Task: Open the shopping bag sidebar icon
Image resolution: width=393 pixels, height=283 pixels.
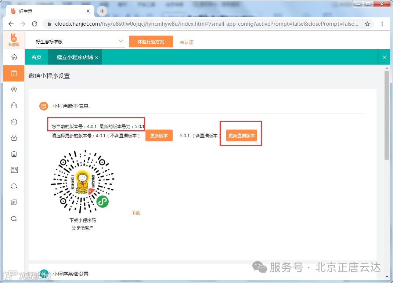Action: [14, 105]
